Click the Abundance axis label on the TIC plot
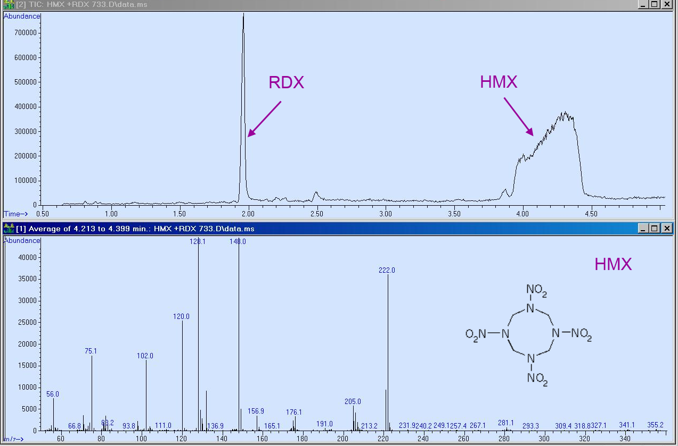Image resolution: width=678 pixels, height=446 pixels. pyautogui.click(x=21, y=16)
